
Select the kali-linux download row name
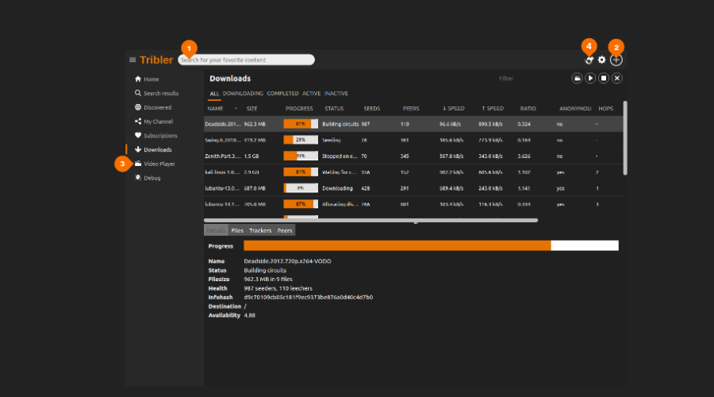coord(223,172)
